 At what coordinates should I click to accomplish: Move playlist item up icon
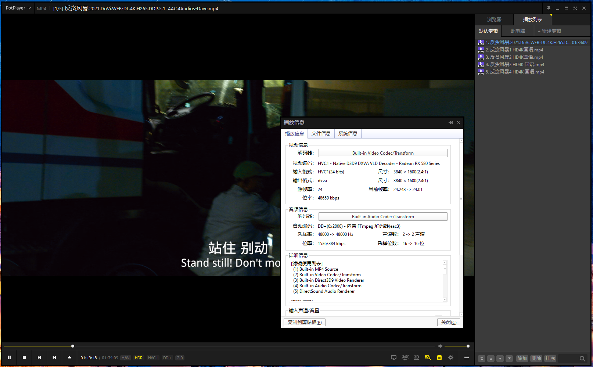[x=491, y=359]
